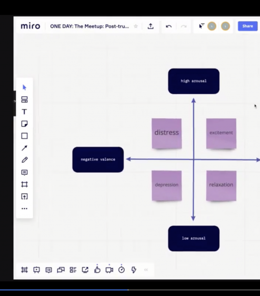This screenshot has width=260, height=296.
Task: Click the export board upload icon
Action: click(151, 26)
